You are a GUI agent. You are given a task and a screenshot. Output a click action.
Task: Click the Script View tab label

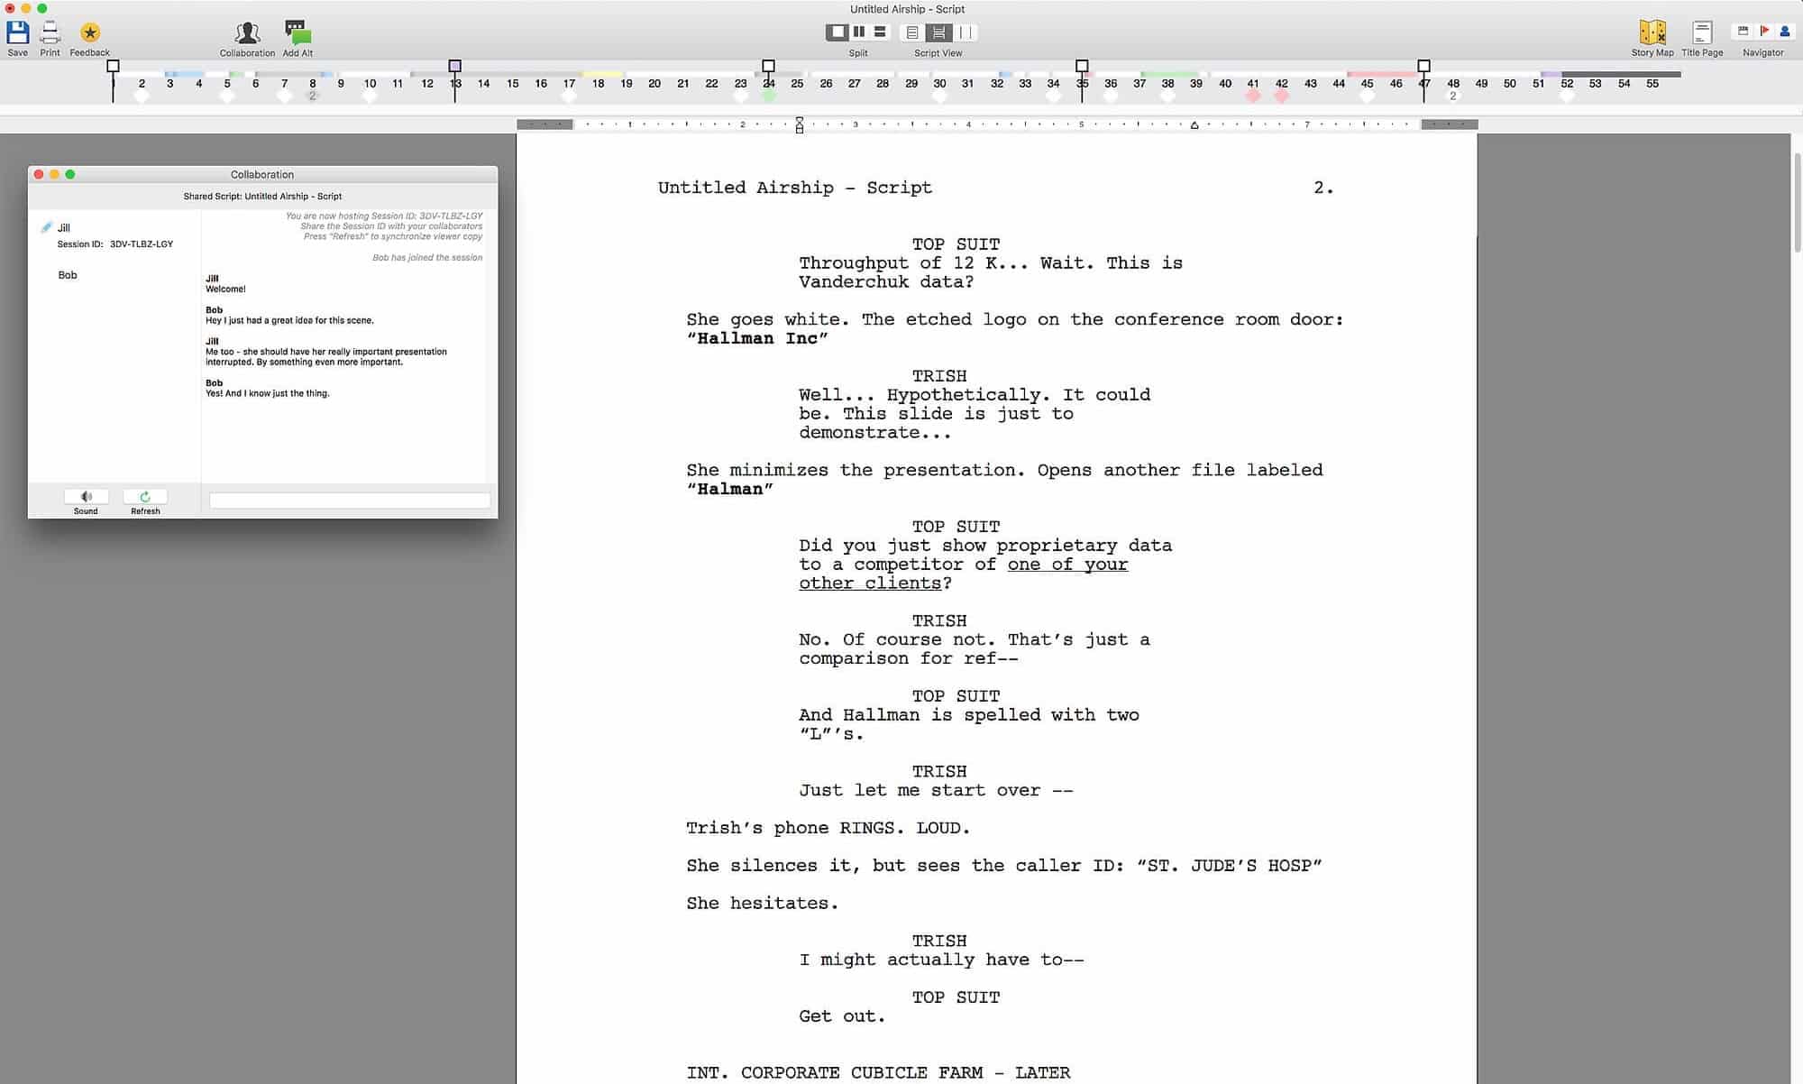(938, 53)
